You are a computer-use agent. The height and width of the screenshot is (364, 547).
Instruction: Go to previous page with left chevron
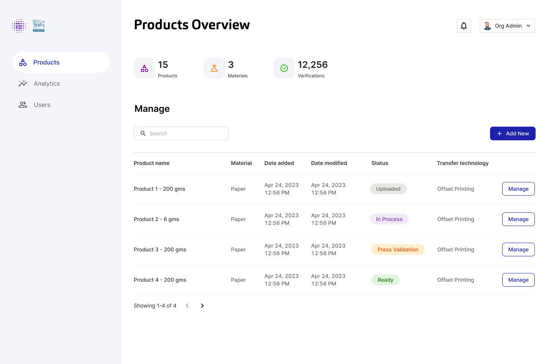click(187, 306)
